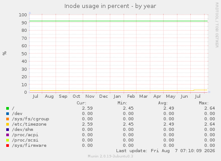221x161 pixels.
Task: Click the Cur value 2.59 in the /etc/timezone row
Action: point(87,124)
